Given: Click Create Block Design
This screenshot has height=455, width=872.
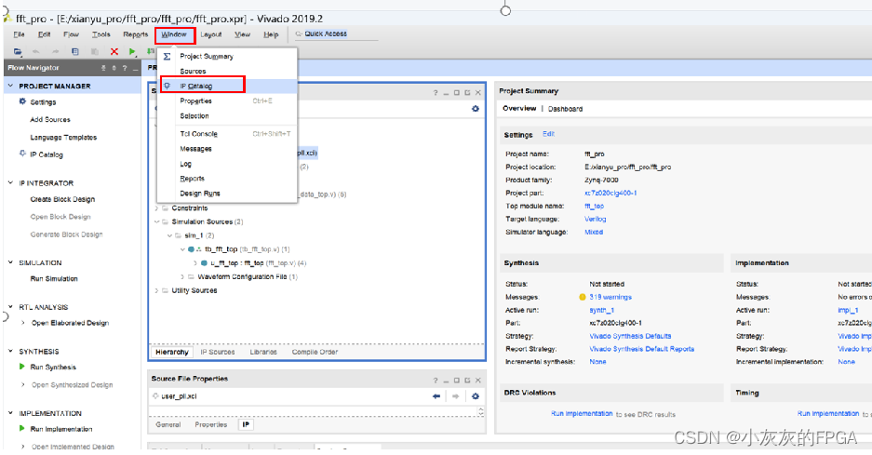Looking at the screenshot, I should [x=62, y=199].
